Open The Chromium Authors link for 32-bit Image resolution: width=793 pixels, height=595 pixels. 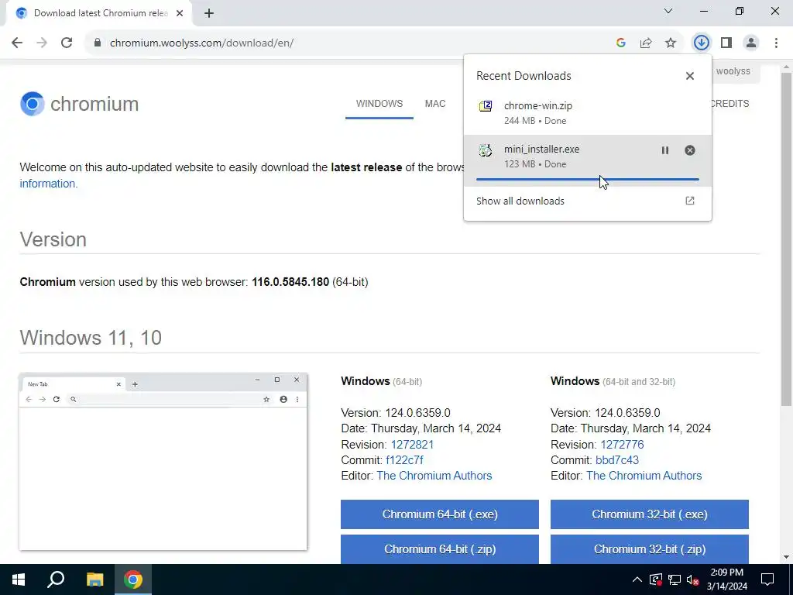pos(644,476)
